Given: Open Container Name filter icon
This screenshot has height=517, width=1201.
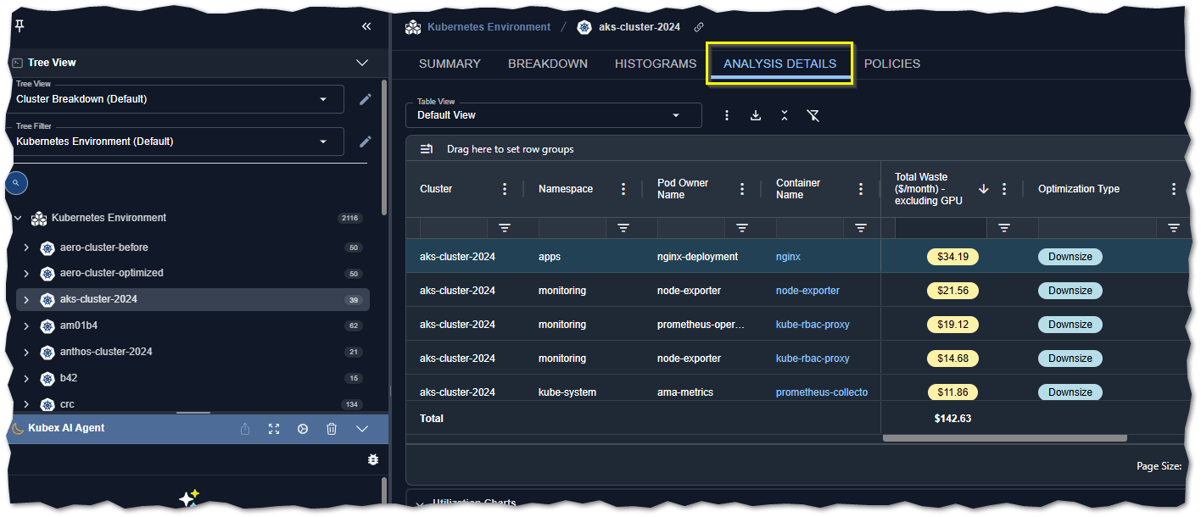Looking at the screenshot, I should click(x=861, y=228).
